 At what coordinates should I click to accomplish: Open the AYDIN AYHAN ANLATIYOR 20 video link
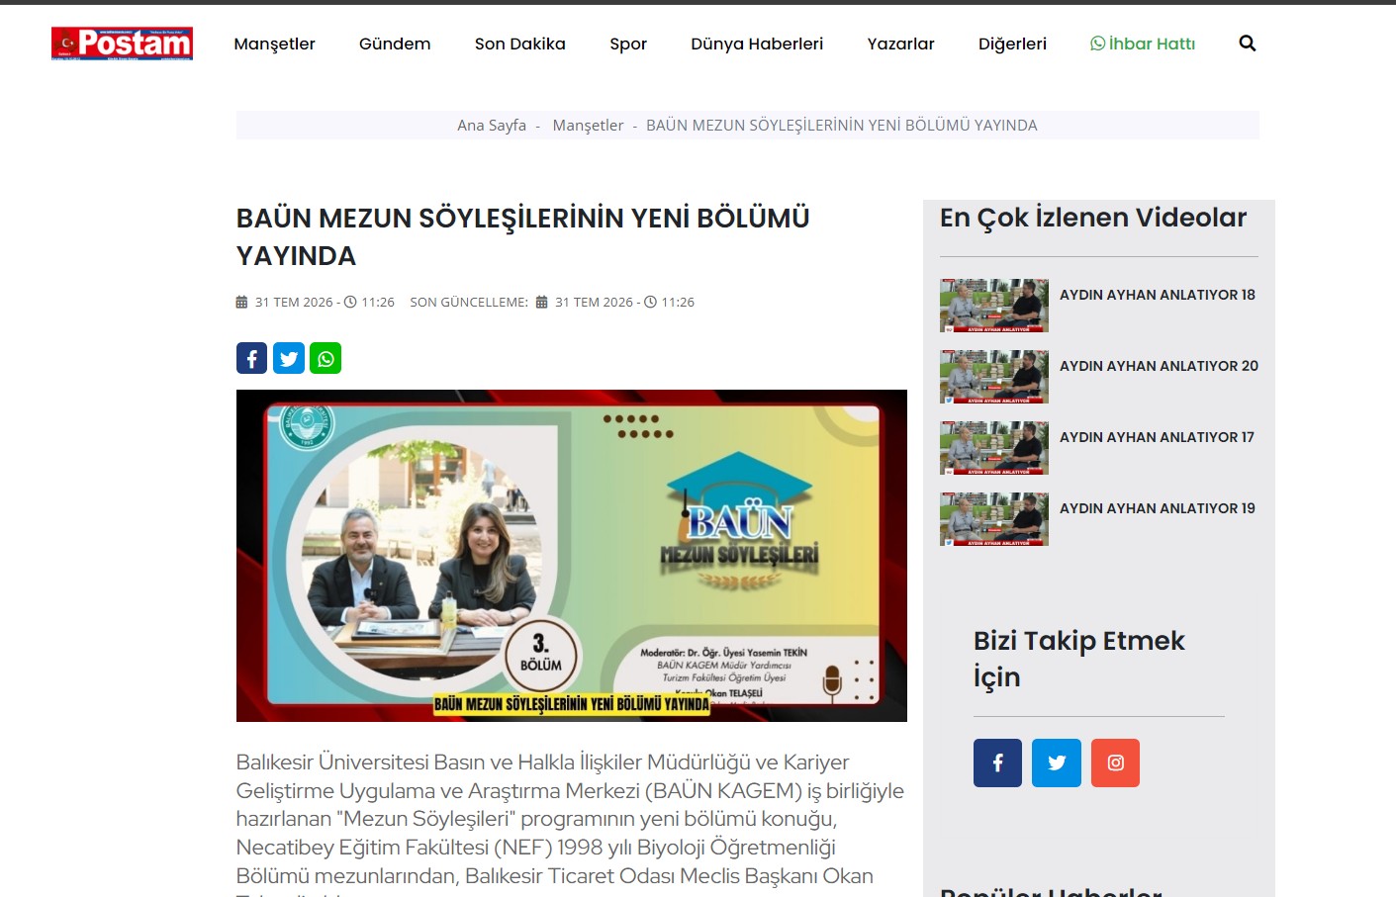(1159, 366)
